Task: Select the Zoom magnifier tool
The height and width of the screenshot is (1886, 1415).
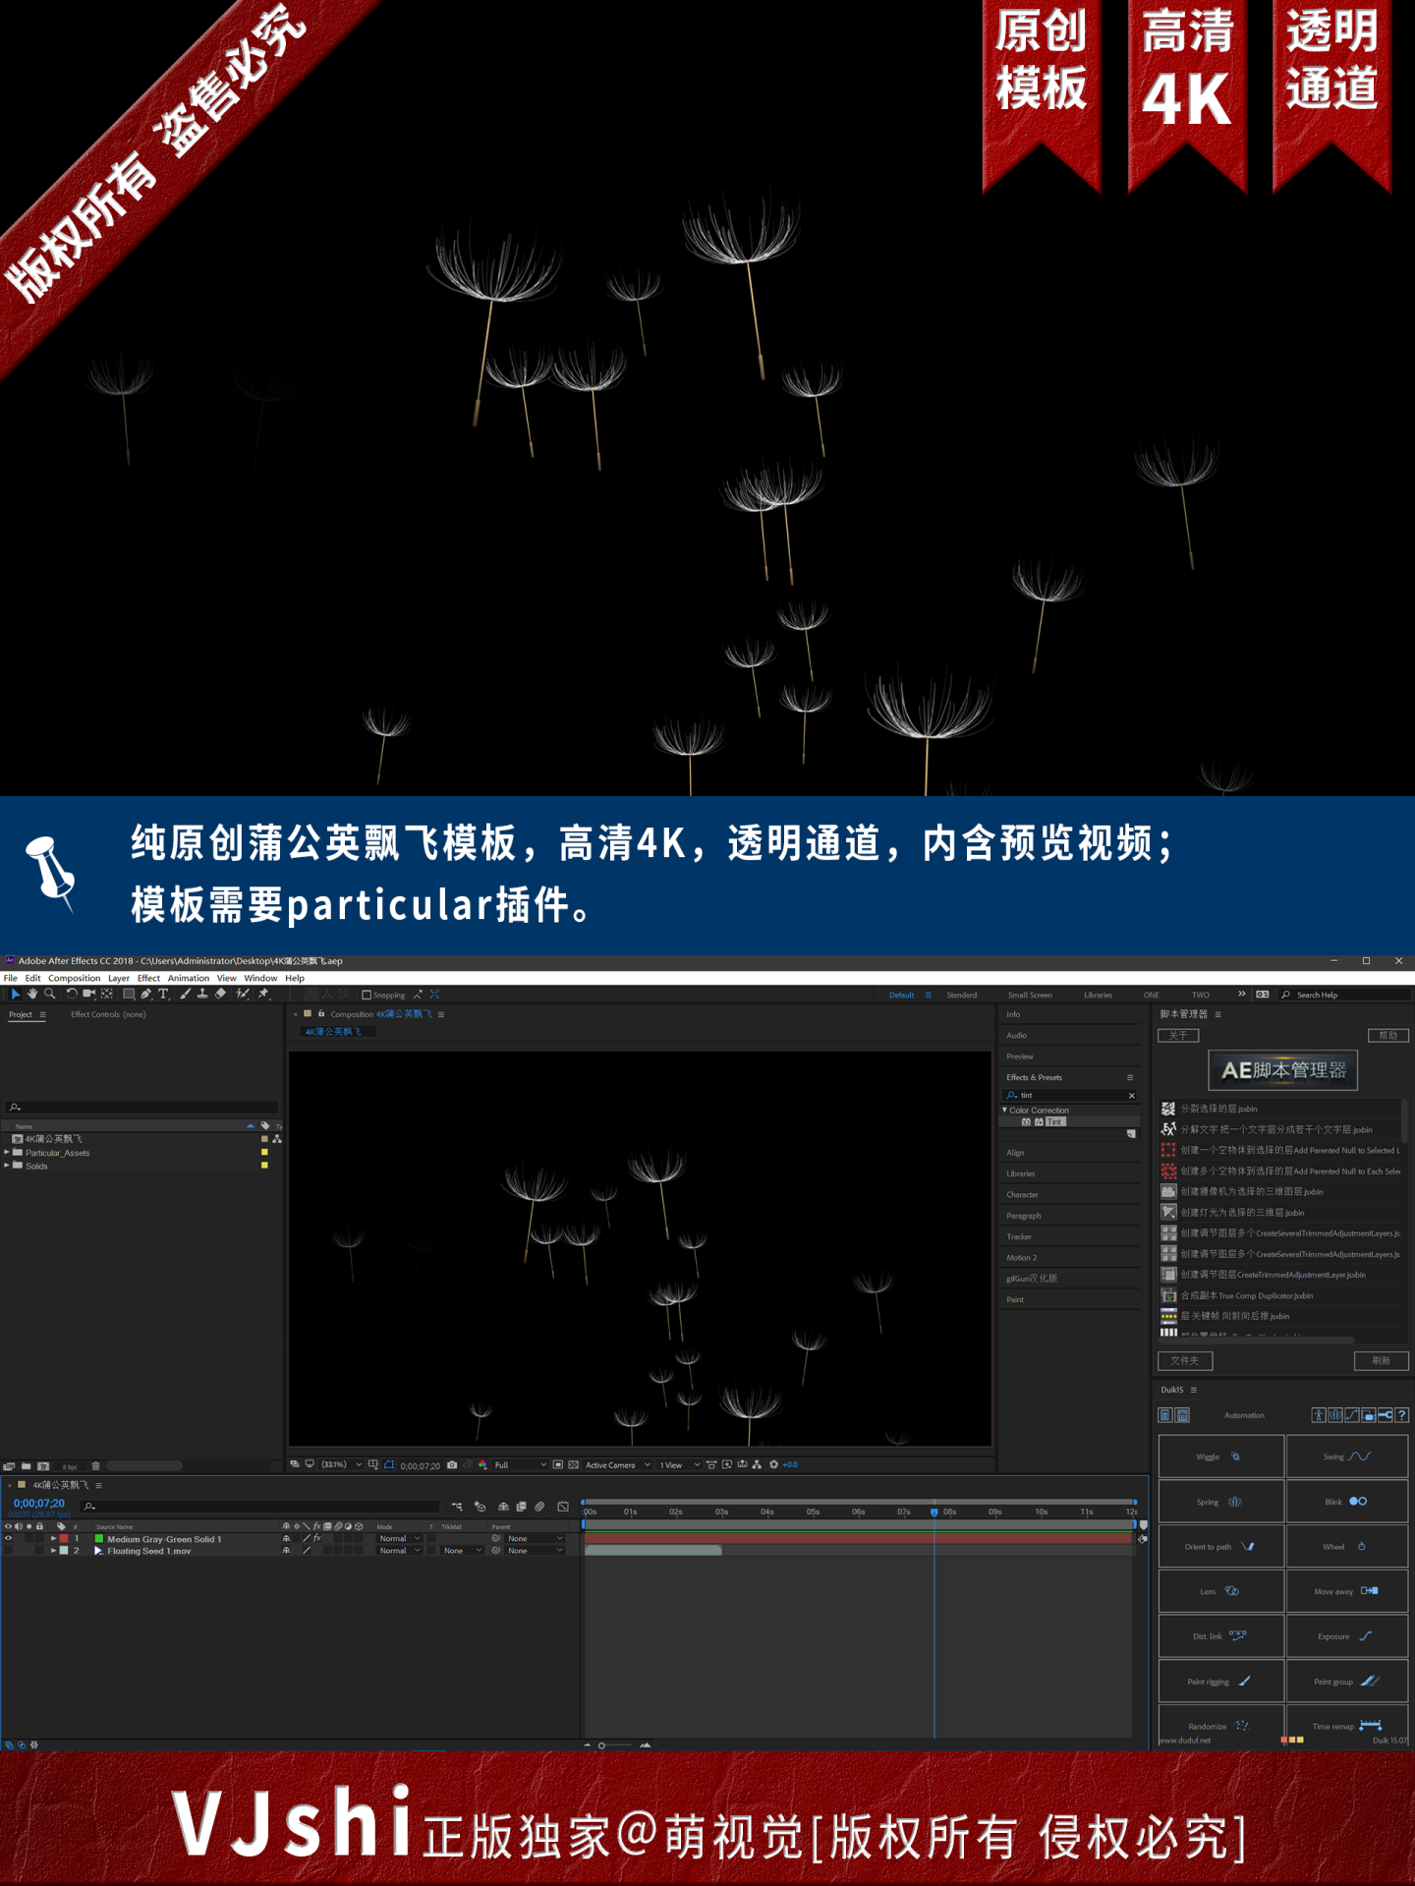Action: (50, 994)
